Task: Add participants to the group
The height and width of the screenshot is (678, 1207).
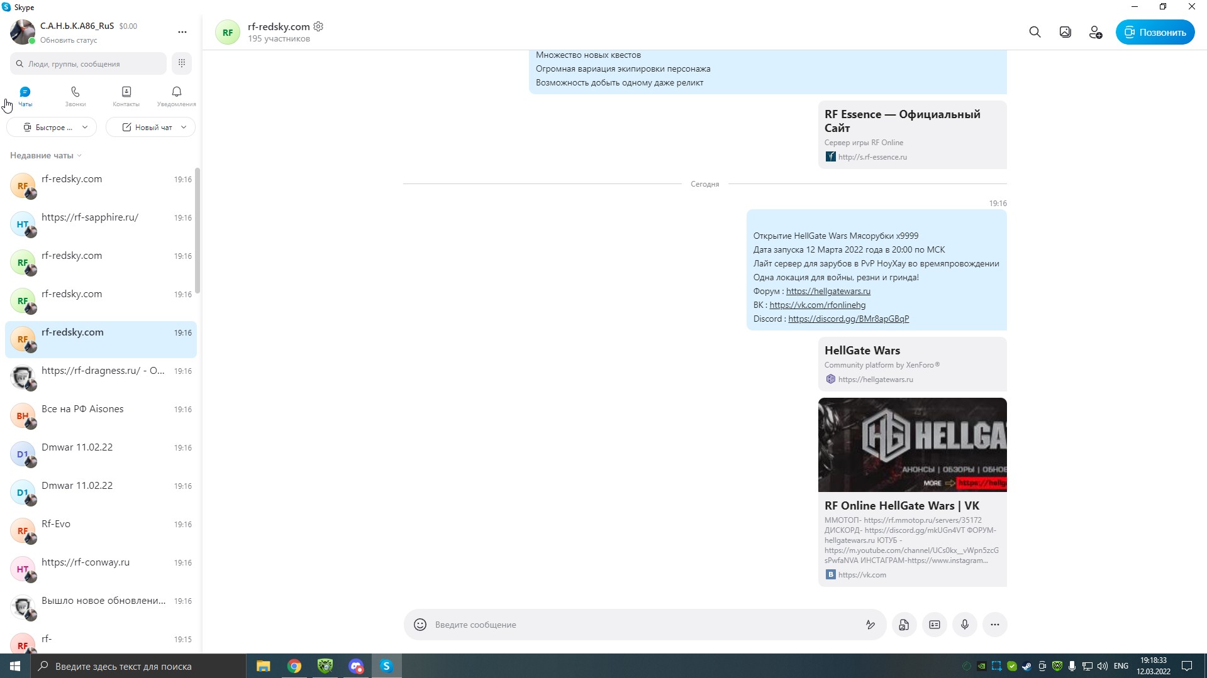Action: tap(1095, 32)
